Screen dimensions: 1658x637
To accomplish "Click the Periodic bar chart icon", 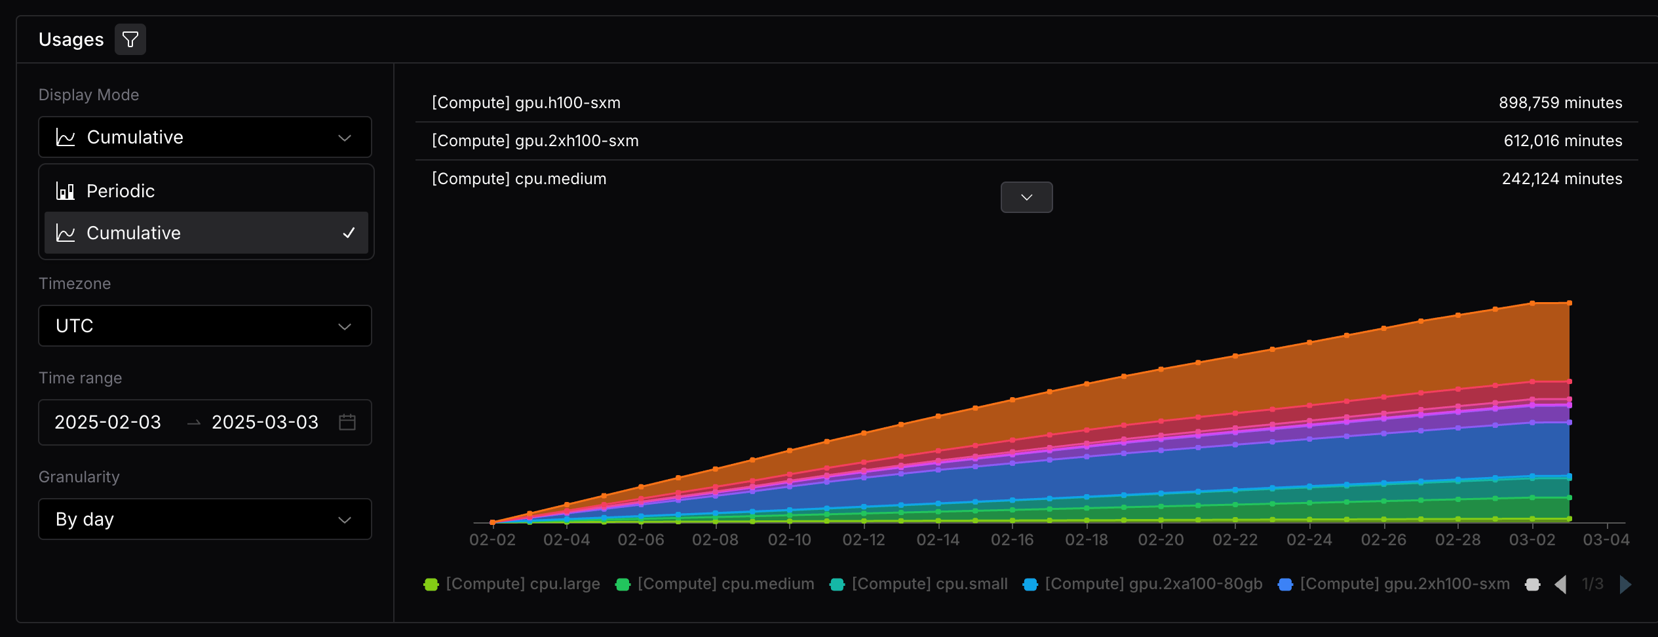I will tap(66, 191).
